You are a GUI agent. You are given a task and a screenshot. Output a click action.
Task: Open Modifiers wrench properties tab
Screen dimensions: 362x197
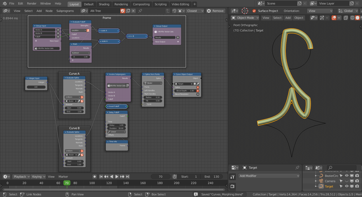pyautogui.click(x=232, y=177)
